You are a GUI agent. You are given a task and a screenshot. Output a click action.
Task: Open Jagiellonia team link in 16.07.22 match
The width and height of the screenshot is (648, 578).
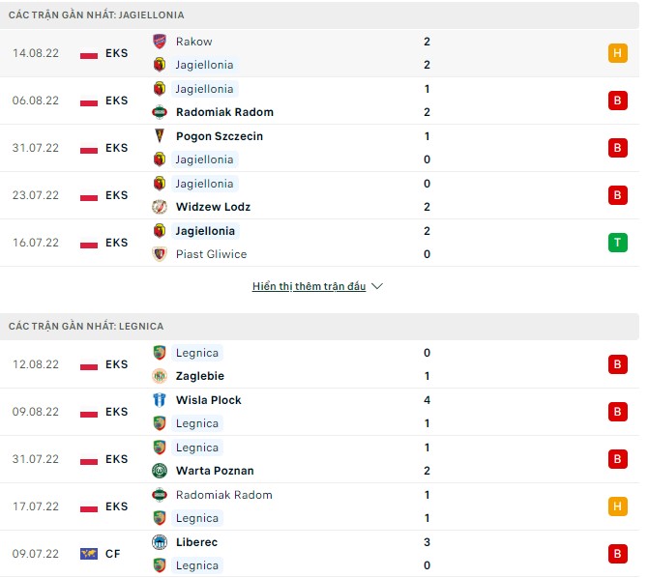point(205,231)
